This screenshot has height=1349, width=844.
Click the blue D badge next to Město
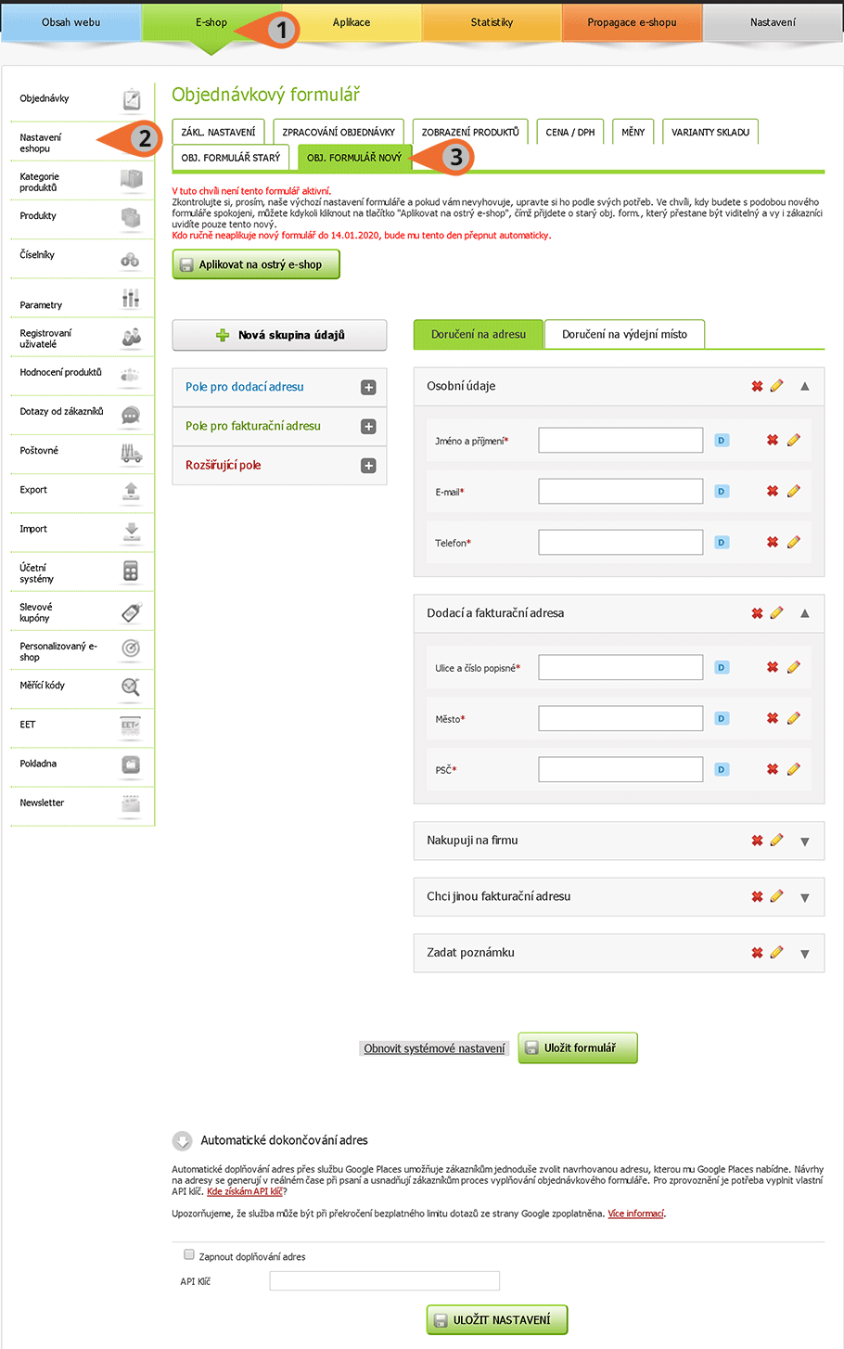tap(722, 718)
